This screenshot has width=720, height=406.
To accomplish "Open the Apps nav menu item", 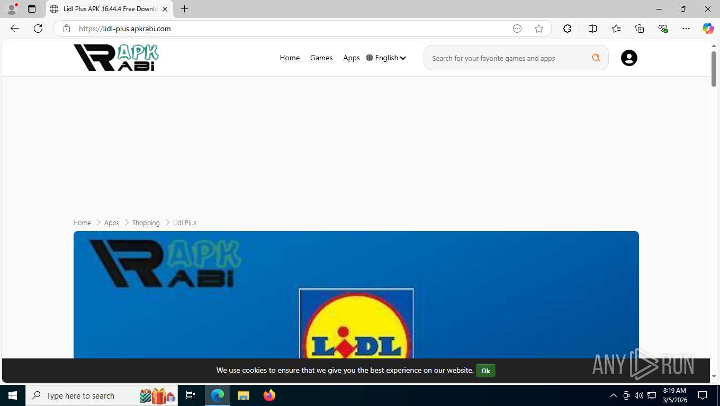I will 352,58.
